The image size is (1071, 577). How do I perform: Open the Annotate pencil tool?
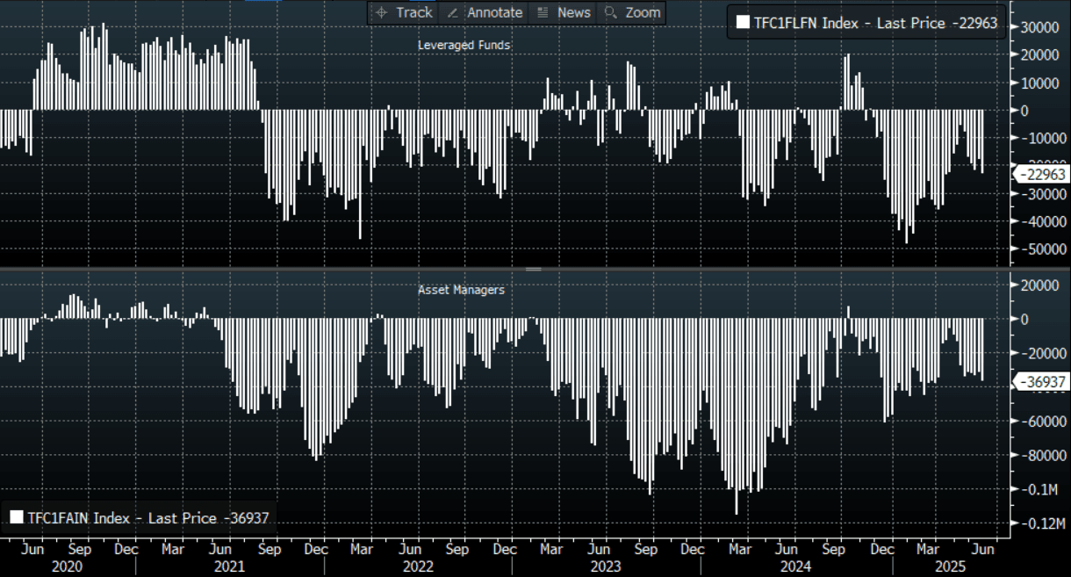point(485,12)
